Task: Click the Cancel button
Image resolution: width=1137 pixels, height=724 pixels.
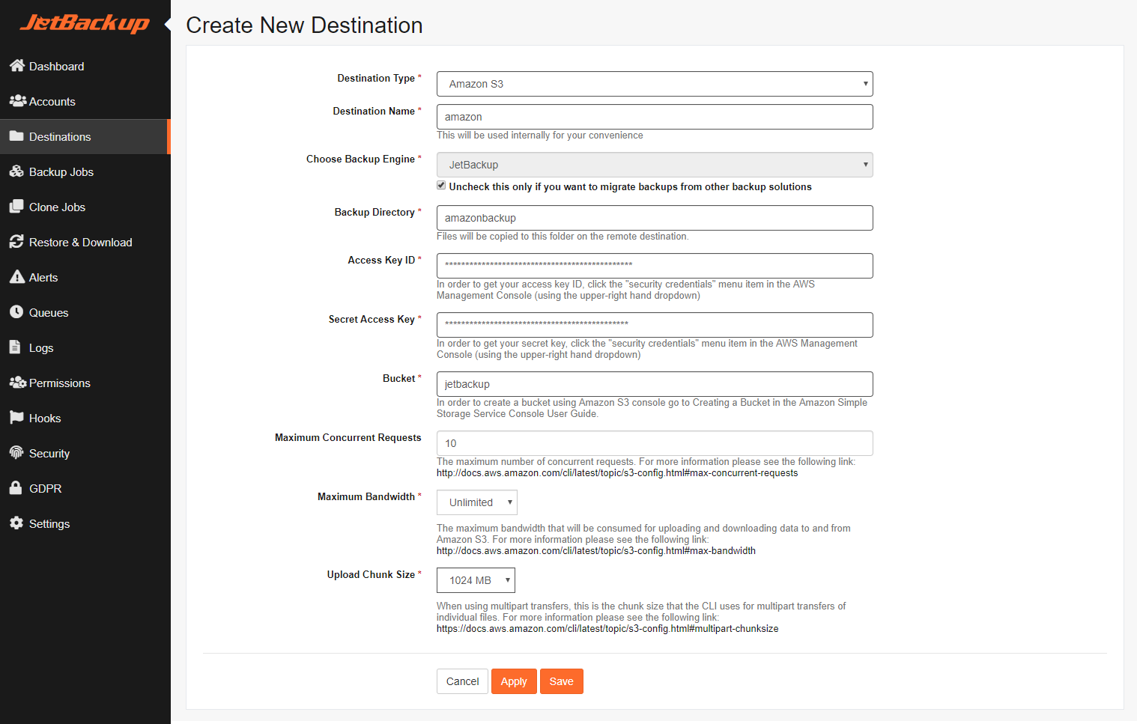Action: tap(462, 681)
